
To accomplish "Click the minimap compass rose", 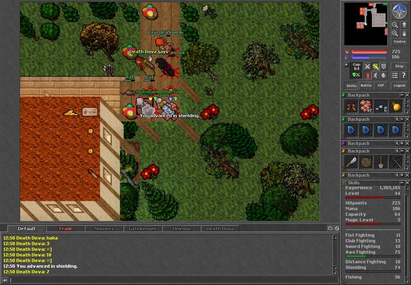I will [399, 11].
